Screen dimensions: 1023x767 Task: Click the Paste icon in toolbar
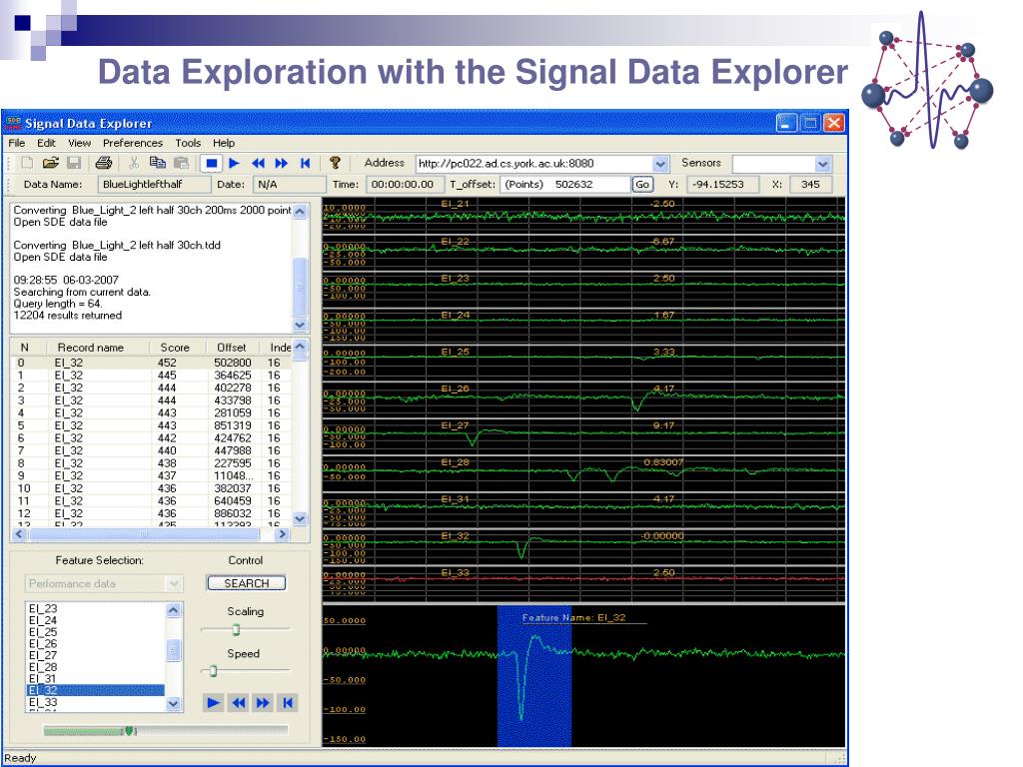(182, 163)
